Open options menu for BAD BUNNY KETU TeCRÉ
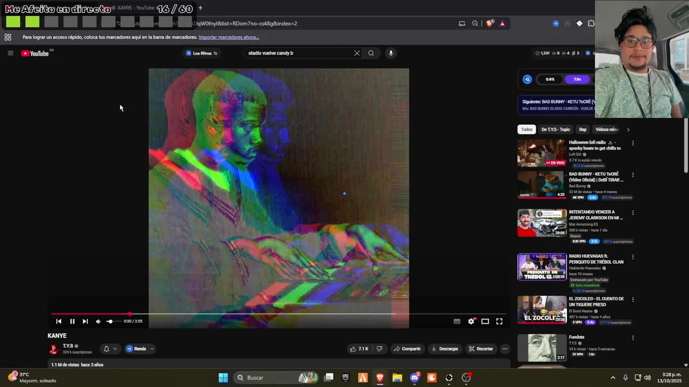This screenshot has width=689, height=387. click(x=633, y=175)
